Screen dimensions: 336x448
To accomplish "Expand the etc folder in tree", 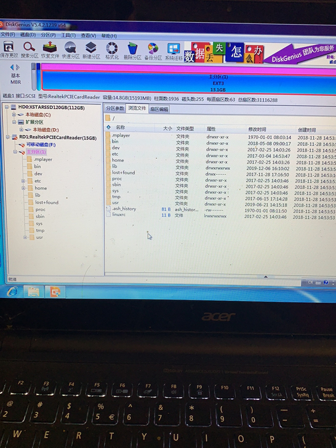I will coord(23,181).
